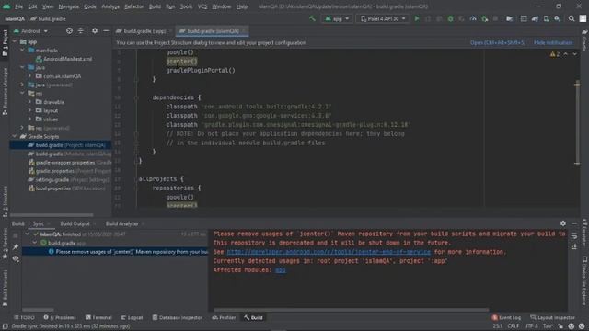Click the warnings indicator in the editor corner
This screenshot has width=589, height=331.
tap(555, 54)
